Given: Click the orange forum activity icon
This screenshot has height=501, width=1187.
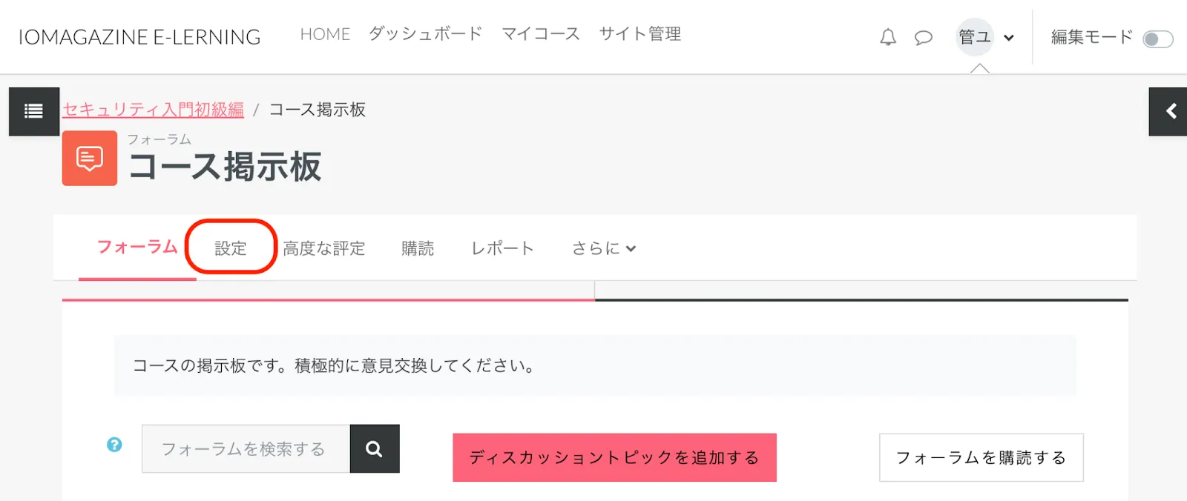Looking at the screenshot, I should [90, 158].
